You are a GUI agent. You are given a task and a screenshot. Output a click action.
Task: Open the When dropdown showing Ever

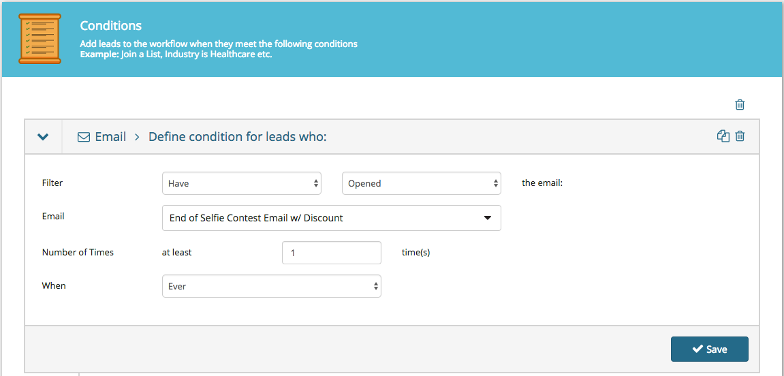pyautogui.click(x=272, y=287)
